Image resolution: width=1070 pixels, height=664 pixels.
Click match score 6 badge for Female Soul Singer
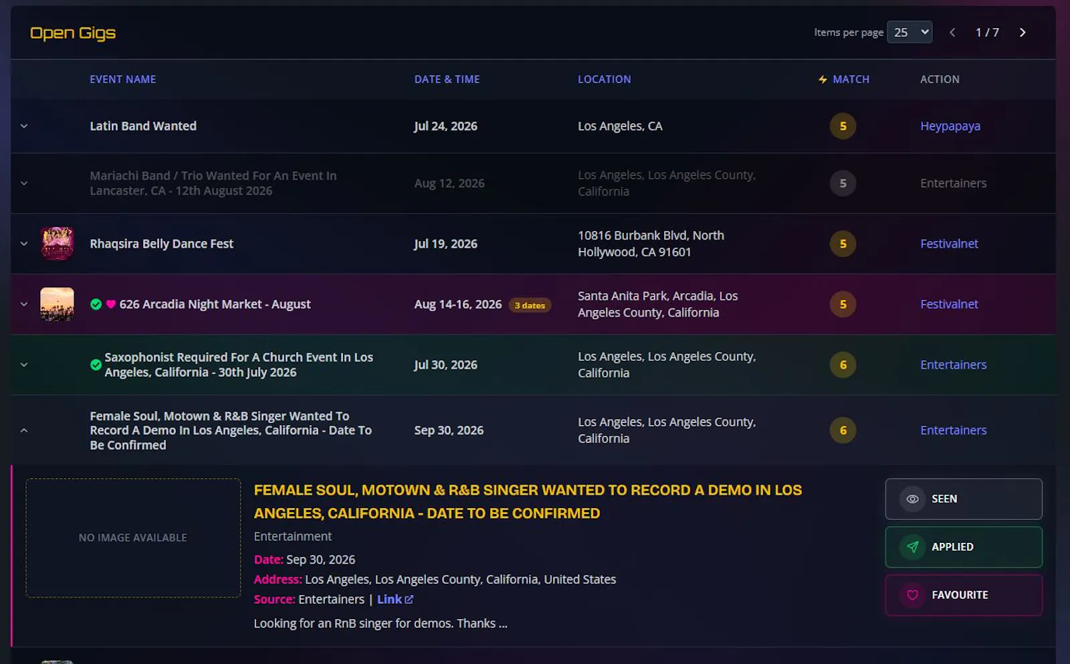click(x=843, y=430)
